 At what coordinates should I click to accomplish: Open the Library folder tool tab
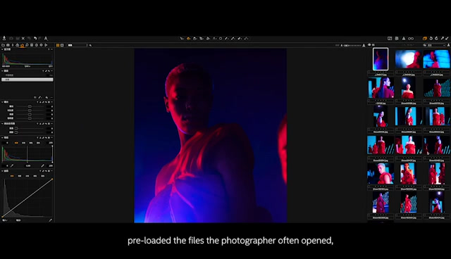[3, 45]
